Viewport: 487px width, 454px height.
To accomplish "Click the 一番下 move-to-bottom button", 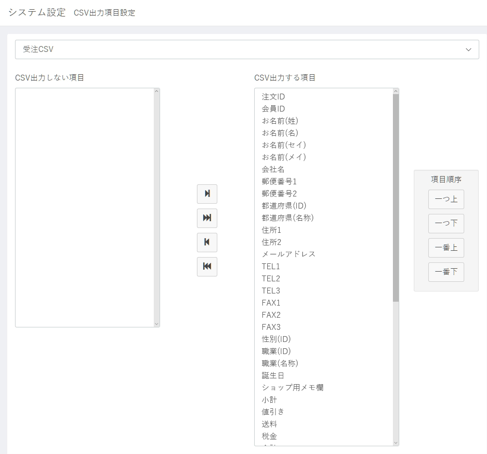I will tap(446, 272).
